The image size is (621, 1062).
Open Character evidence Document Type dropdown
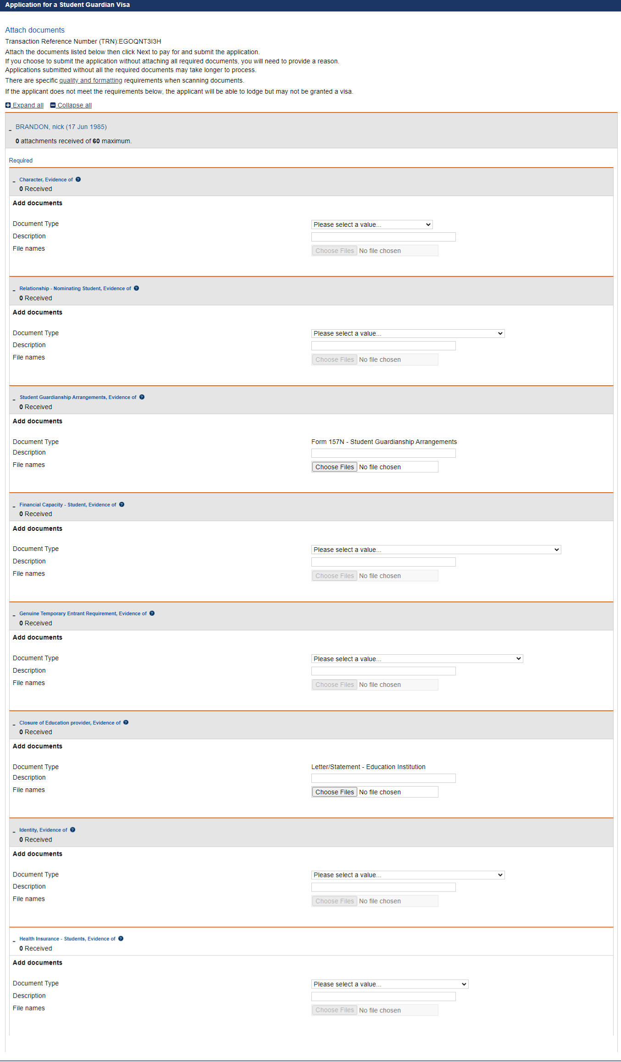372,225
